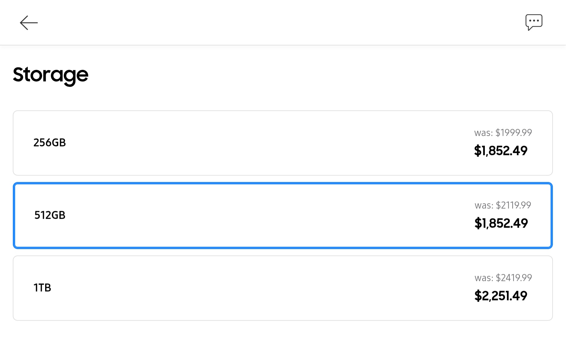Click the 512GB price $1,852.49

[501, 223]
